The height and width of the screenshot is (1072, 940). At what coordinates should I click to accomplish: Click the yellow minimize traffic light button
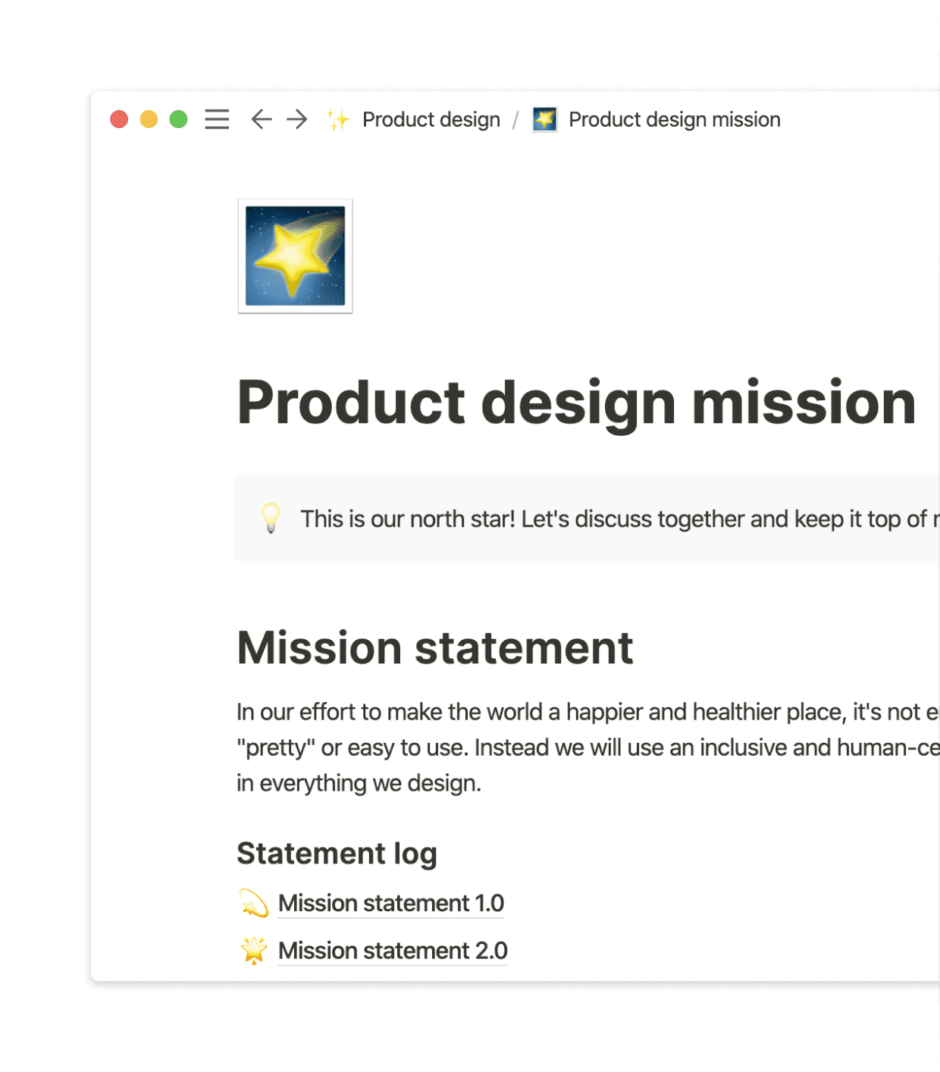click(x=149, y=119)
